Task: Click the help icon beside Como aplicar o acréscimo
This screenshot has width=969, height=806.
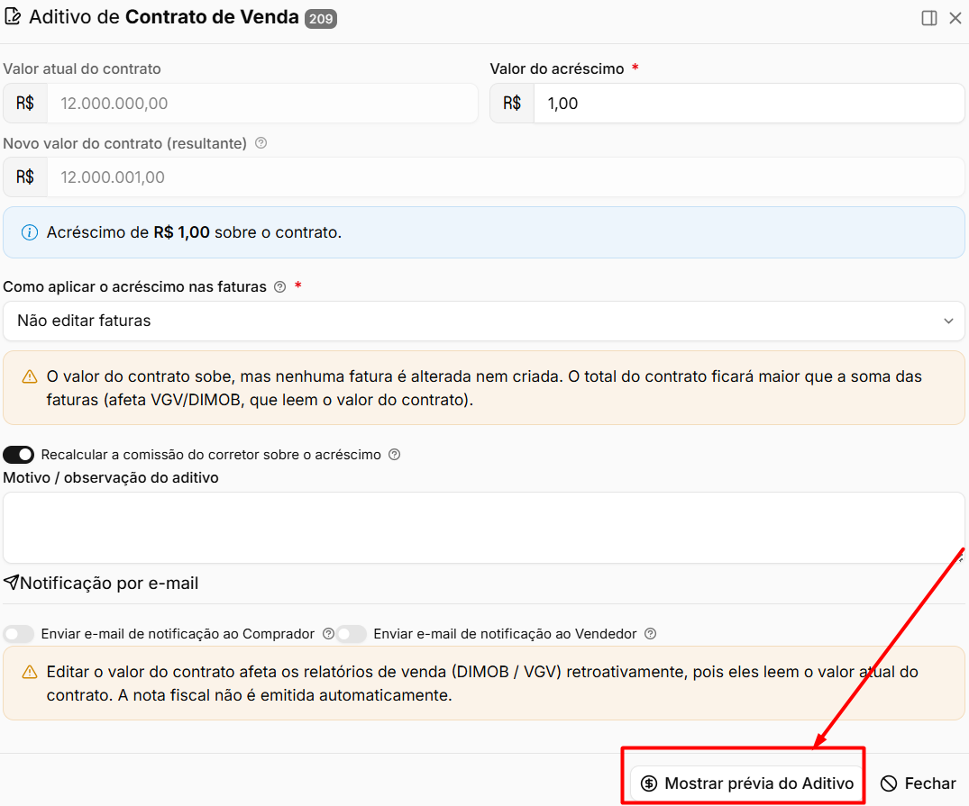Action: (x=280, y=286)
